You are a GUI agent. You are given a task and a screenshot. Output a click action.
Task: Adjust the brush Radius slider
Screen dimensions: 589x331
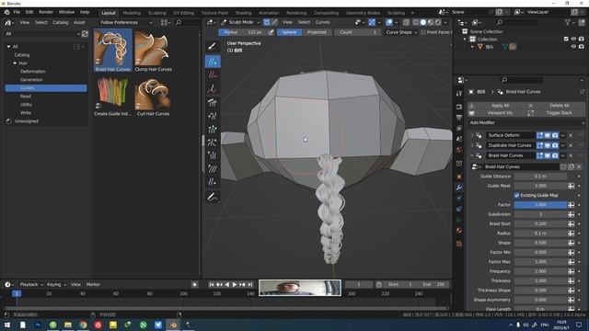(243, 32)
